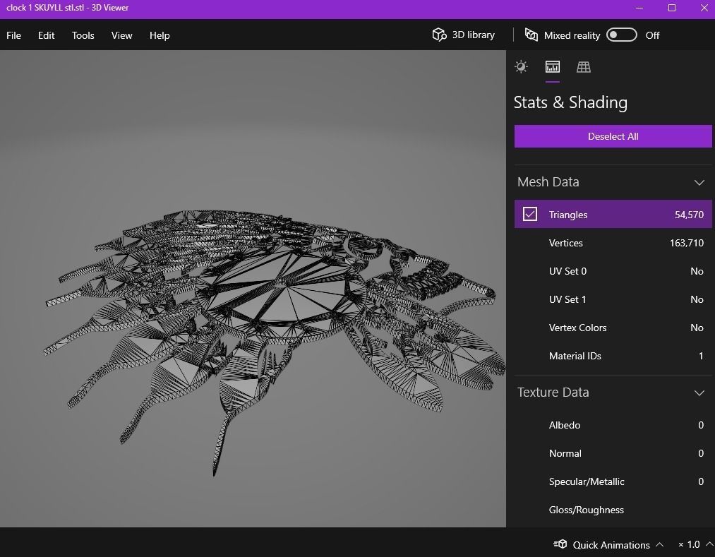
Task: Open the File menu
Action: (13, 35)
